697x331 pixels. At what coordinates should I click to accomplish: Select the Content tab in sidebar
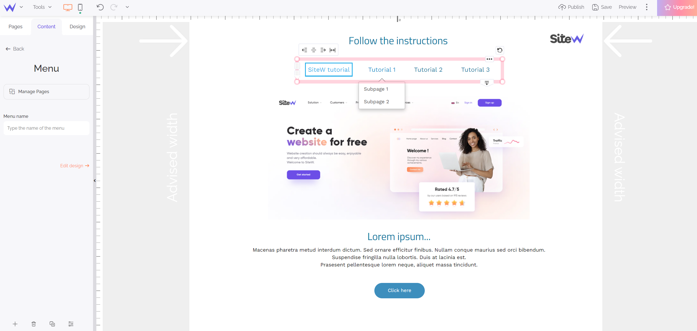[x=46, y=27]
